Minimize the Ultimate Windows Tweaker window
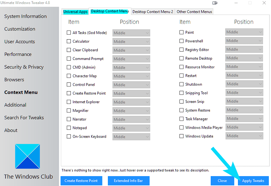 (236, 3)
